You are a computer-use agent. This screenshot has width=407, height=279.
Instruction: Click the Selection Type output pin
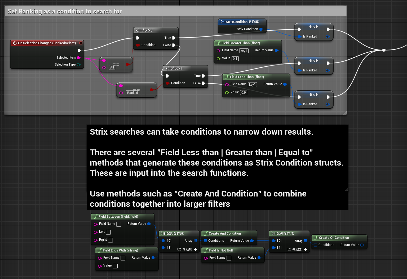[x=78, y=65]
